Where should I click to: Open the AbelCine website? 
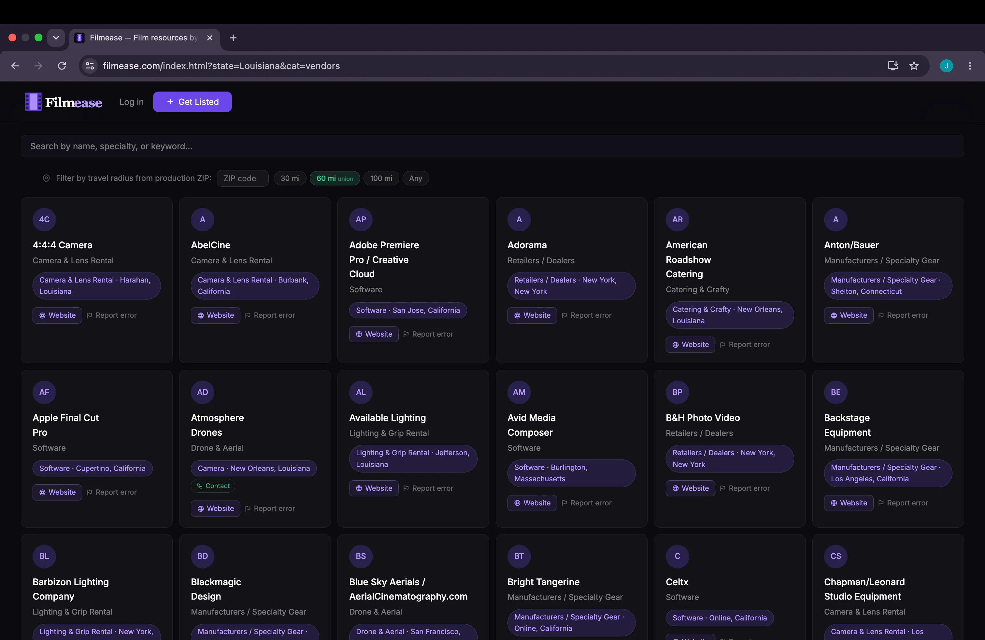(216, 315)
